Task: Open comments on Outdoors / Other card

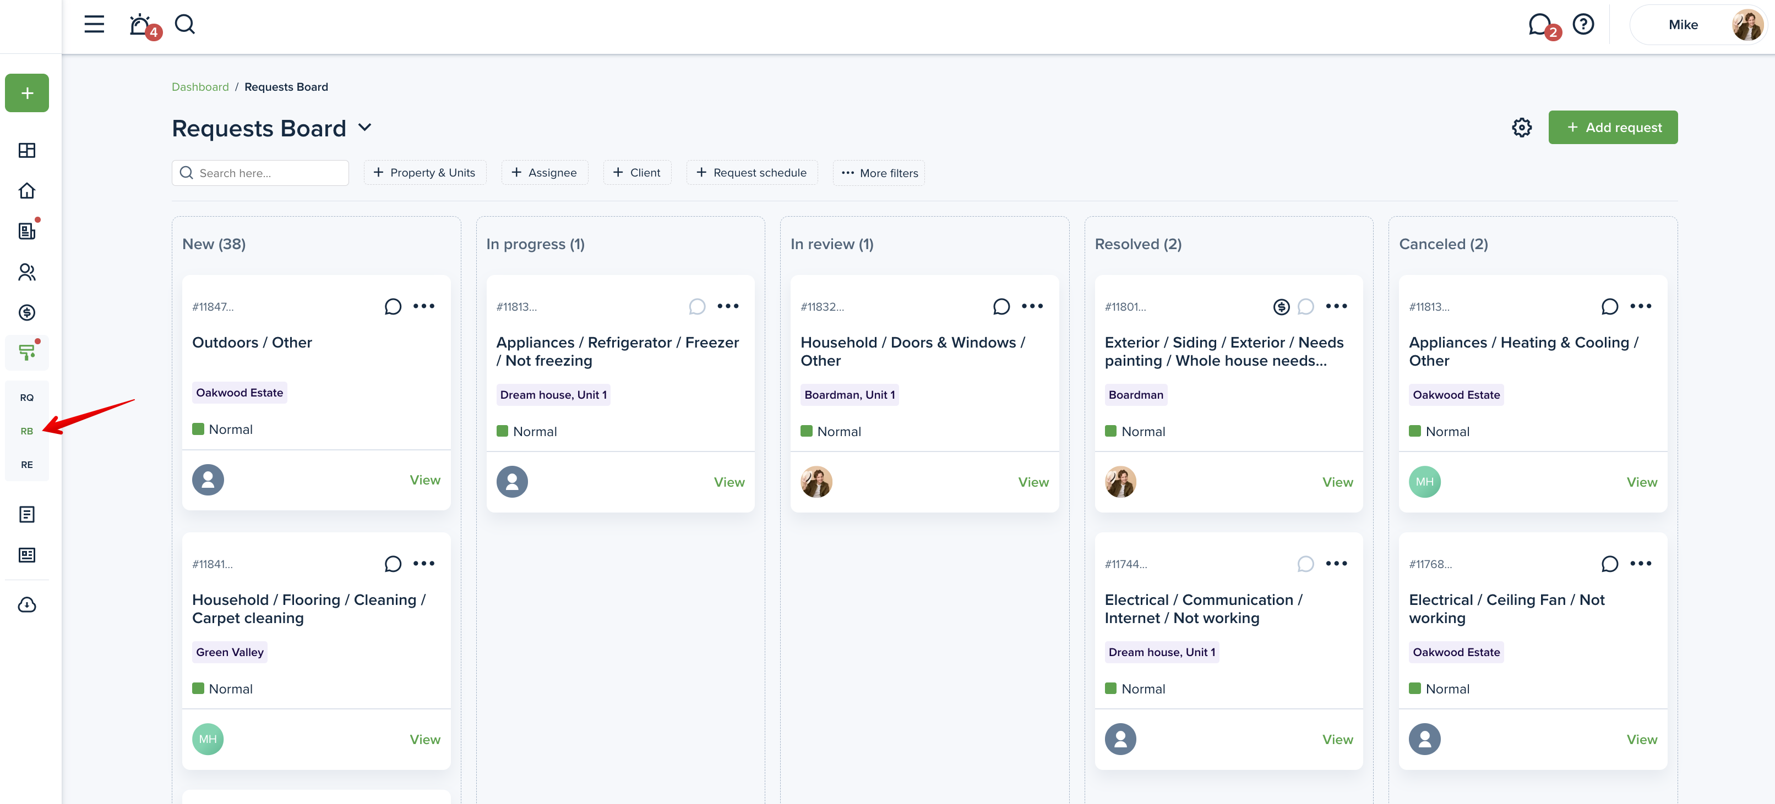Action: coord(393,306)
